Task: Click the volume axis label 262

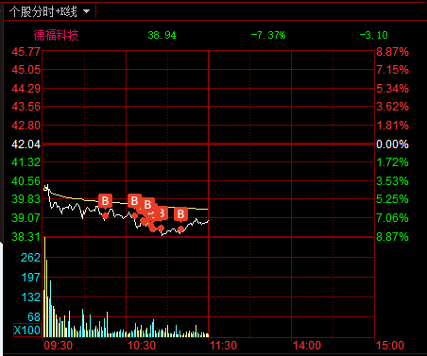Action: pyautogui.click(x=31, y=258)
